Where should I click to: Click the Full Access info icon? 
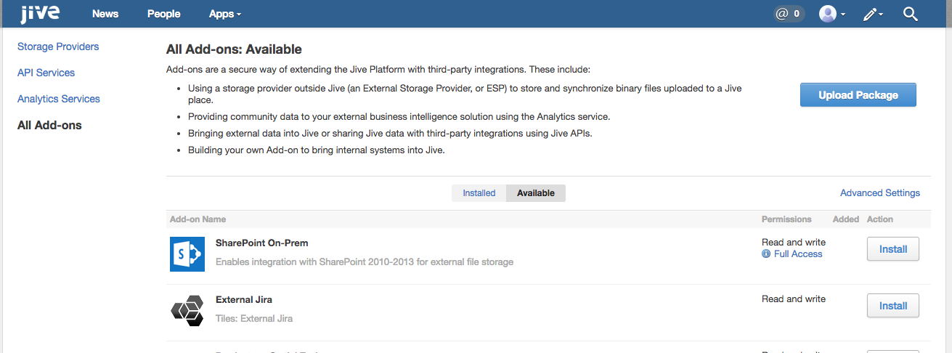click(x=766, y=254)
